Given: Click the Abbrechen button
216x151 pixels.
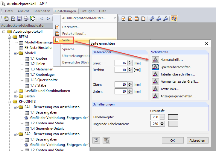Looking at the screenshot, I should (197, 141).
